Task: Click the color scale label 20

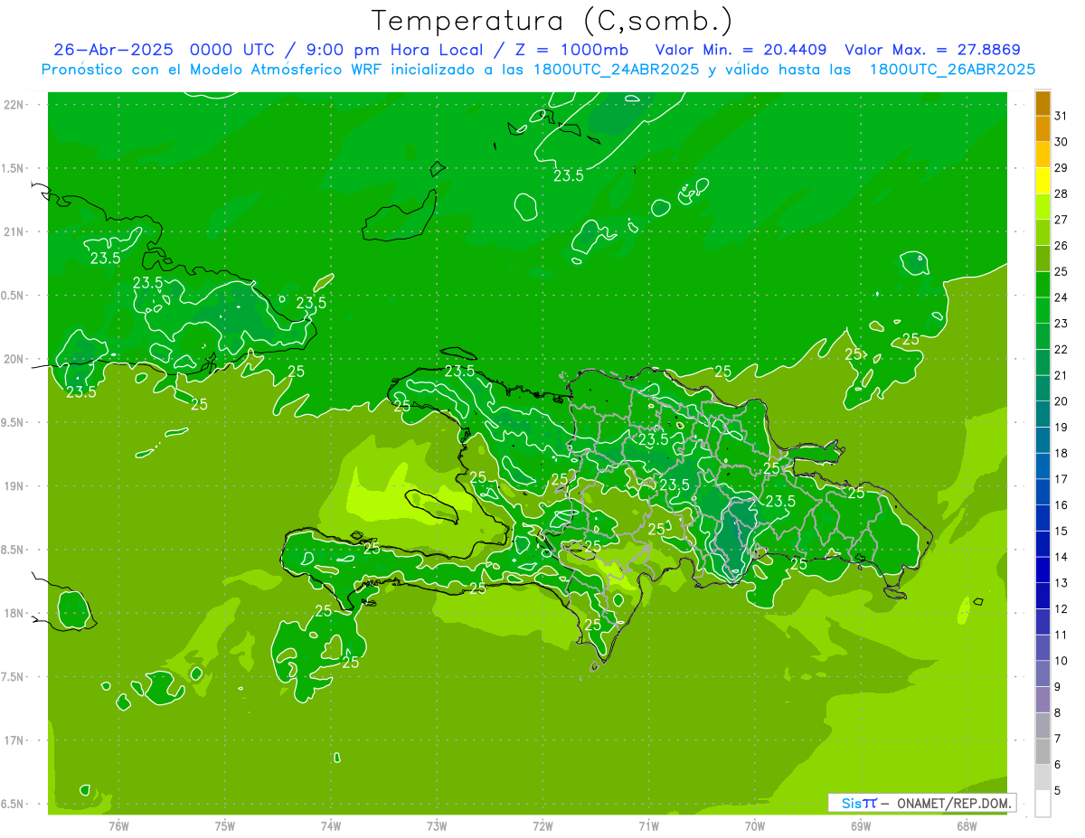Action: 1061,401
